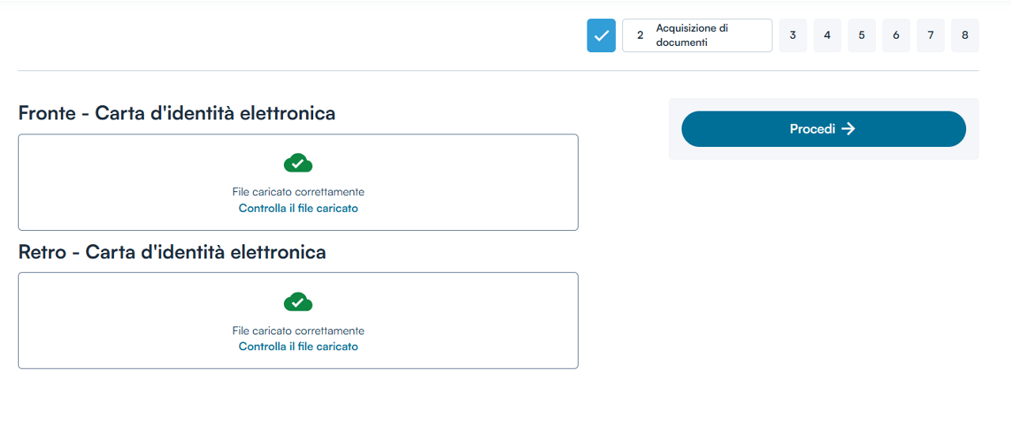The width and height of the screenshot is (1012, 434).
Task: Select step 5 in the progress bar
Action: tap(862, 36)
